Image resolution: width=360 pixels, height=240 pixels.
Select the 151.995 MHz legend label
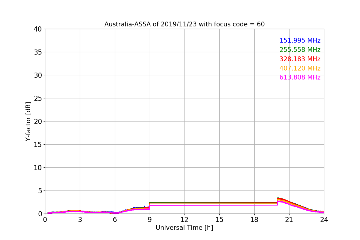click(x=300, y=40)
